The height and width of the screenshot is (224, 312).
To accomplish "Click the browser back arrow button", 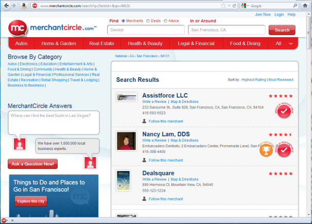I will pos(6,6).
